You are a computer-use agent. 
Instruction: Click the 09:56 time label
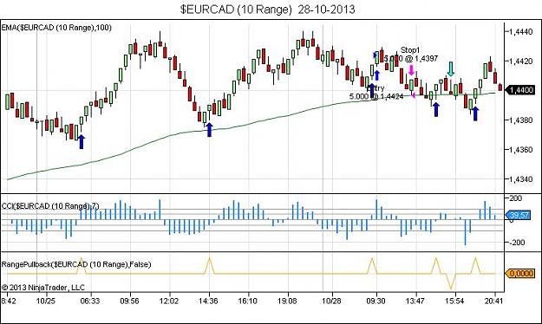[129, 301]
